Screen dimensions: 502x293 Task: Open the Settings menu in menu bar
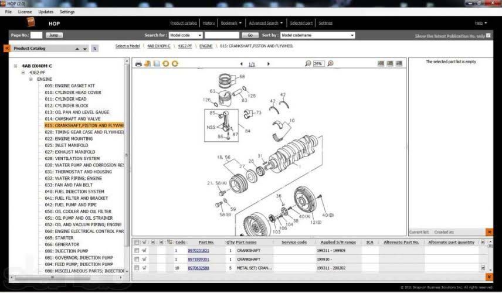[x=67, y=12]
